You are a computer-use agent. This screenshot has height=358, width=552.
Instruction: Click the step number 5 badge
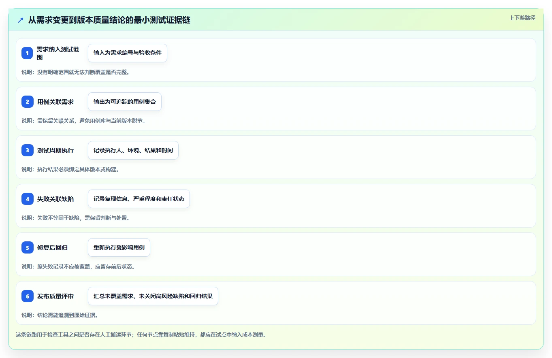click(28, 247)
